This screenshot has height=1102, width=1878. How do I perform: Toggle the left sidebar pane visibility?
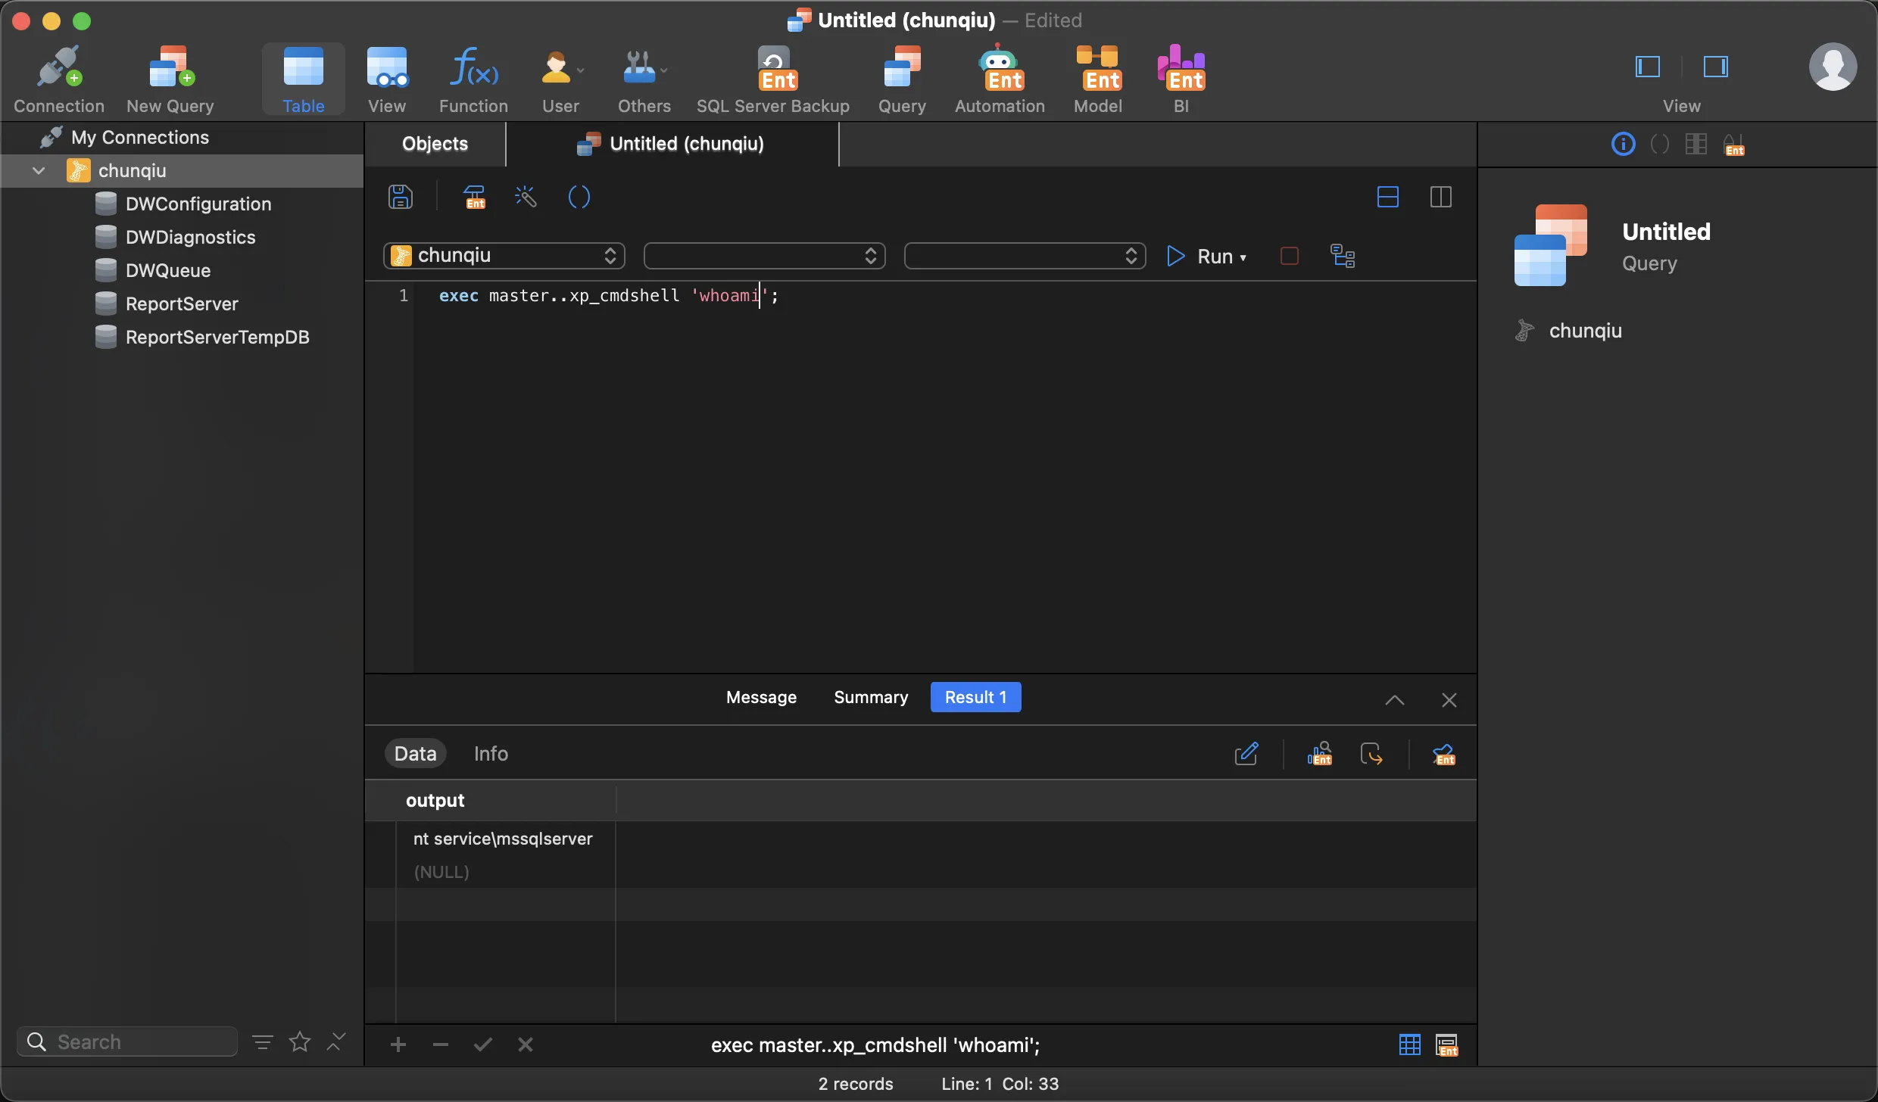pos(1648,67)
